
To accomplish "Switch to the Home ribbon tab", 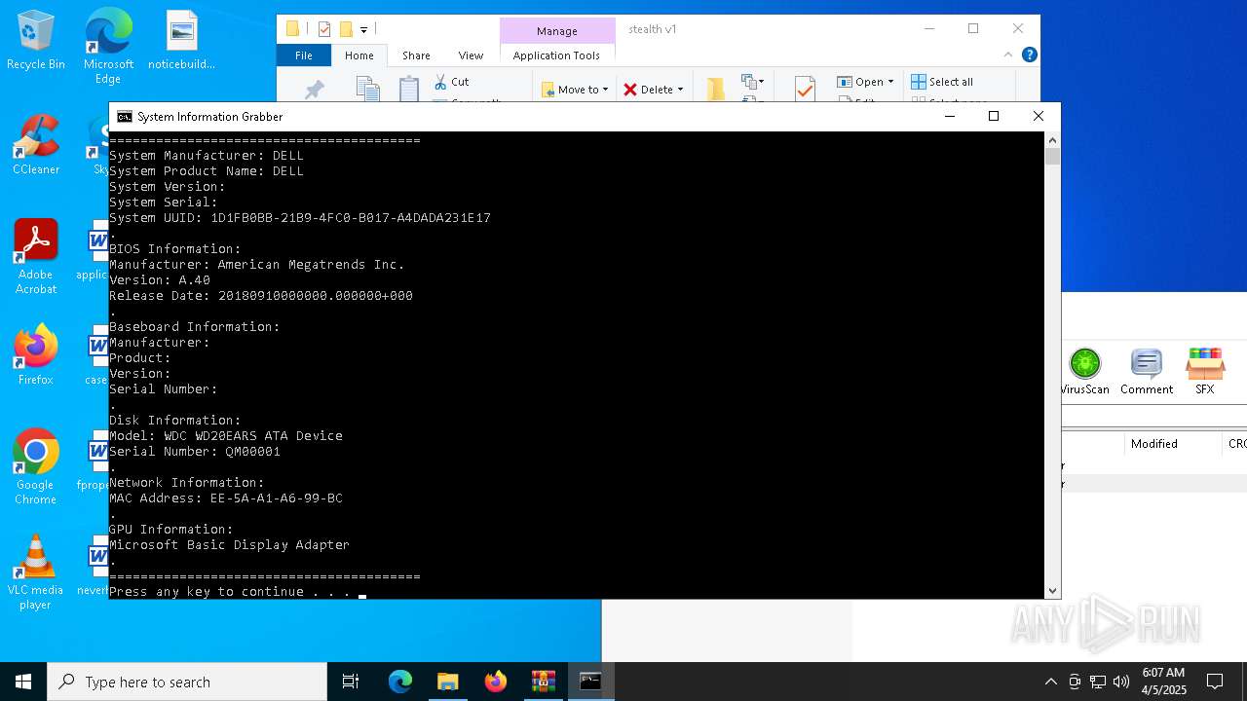I will (x=359, y=55).
